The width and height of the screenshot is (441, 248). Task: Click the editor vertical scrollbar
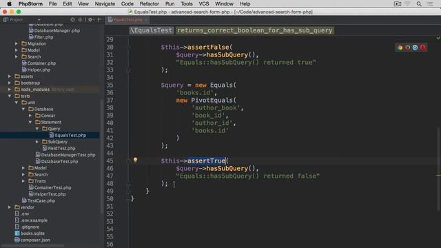[x=438, y=168]
